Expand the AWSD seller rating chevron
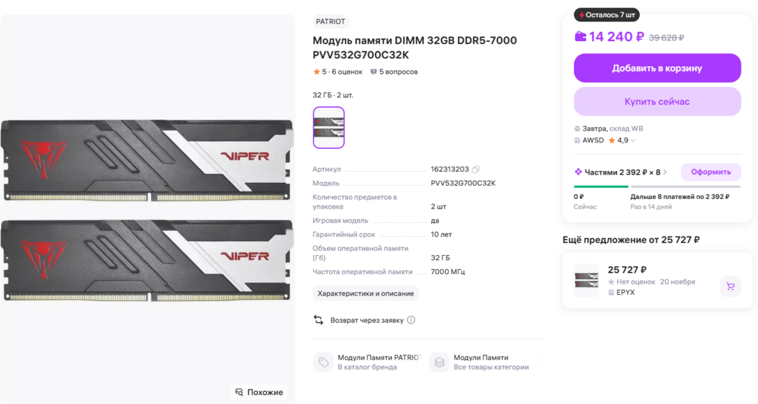The width and height of the screenshot is (758, 404). pyautogui.click(x=634, y=140)
